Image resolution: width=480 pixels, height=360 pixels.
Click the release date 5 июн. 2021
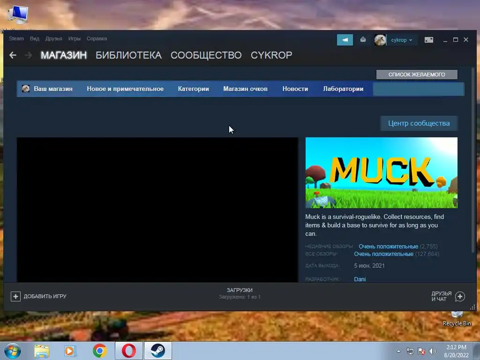pyautogui.click(x=369, y=266)
